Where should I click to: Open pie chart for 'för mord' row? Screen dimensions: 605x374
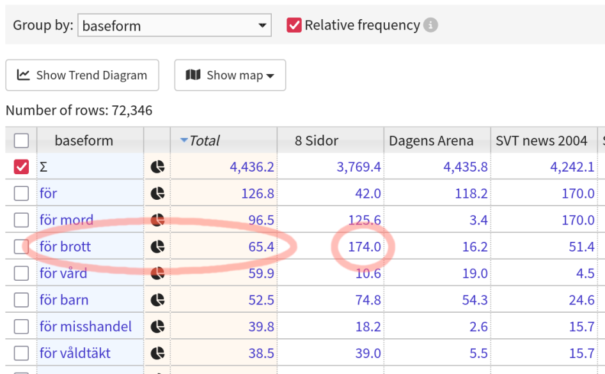(x=157, y=220)
